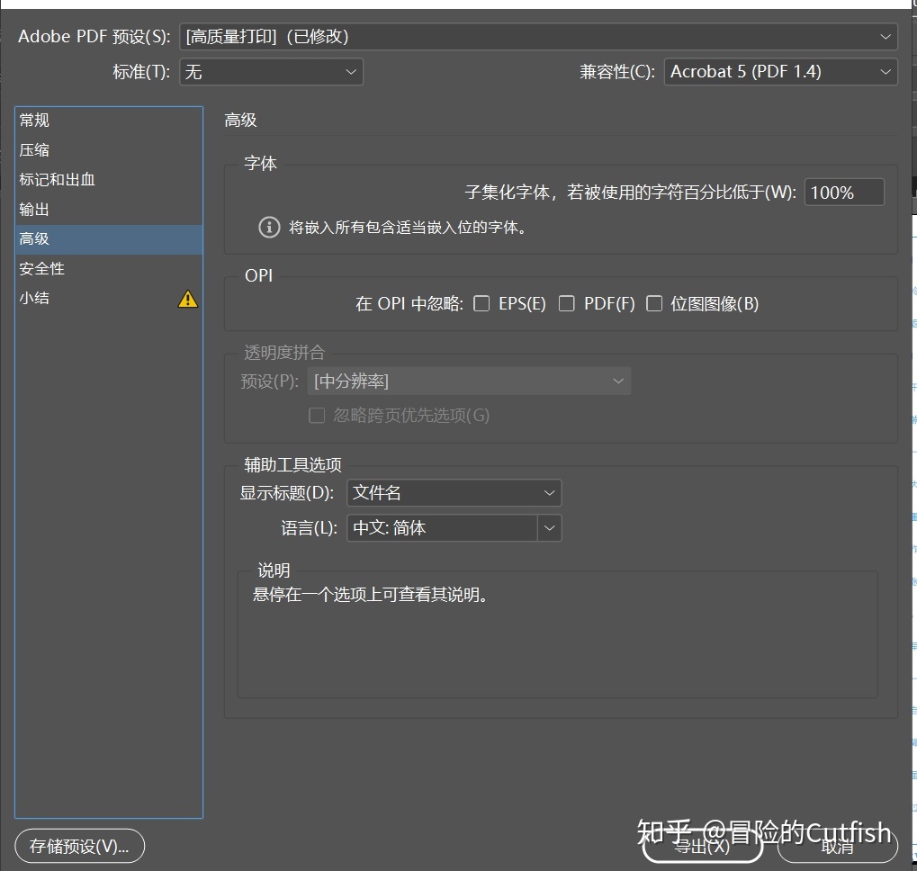Enable the 位图图像(B) checkbox
The width and height of the screenshot is (917, 871).
(x=654, y=303)
